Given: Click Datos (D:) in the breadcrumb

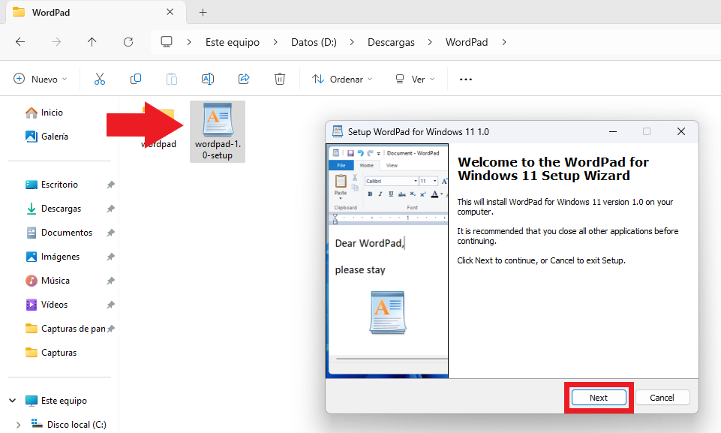Looking at the screenshot, I should [x=314, y=42].
